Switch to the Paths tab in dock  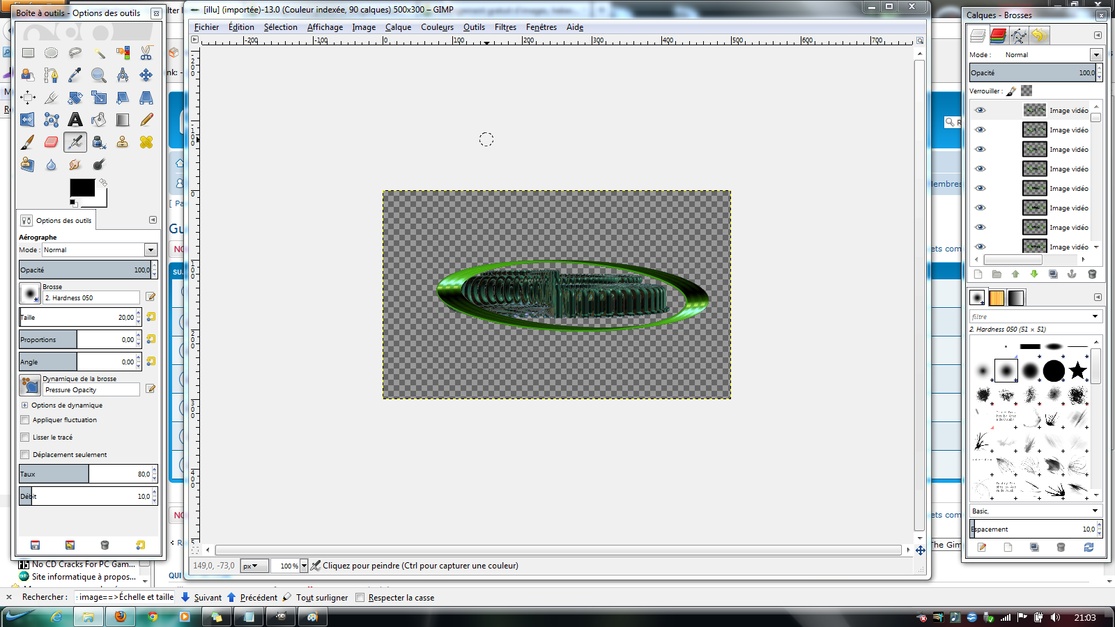[1018, 36]
